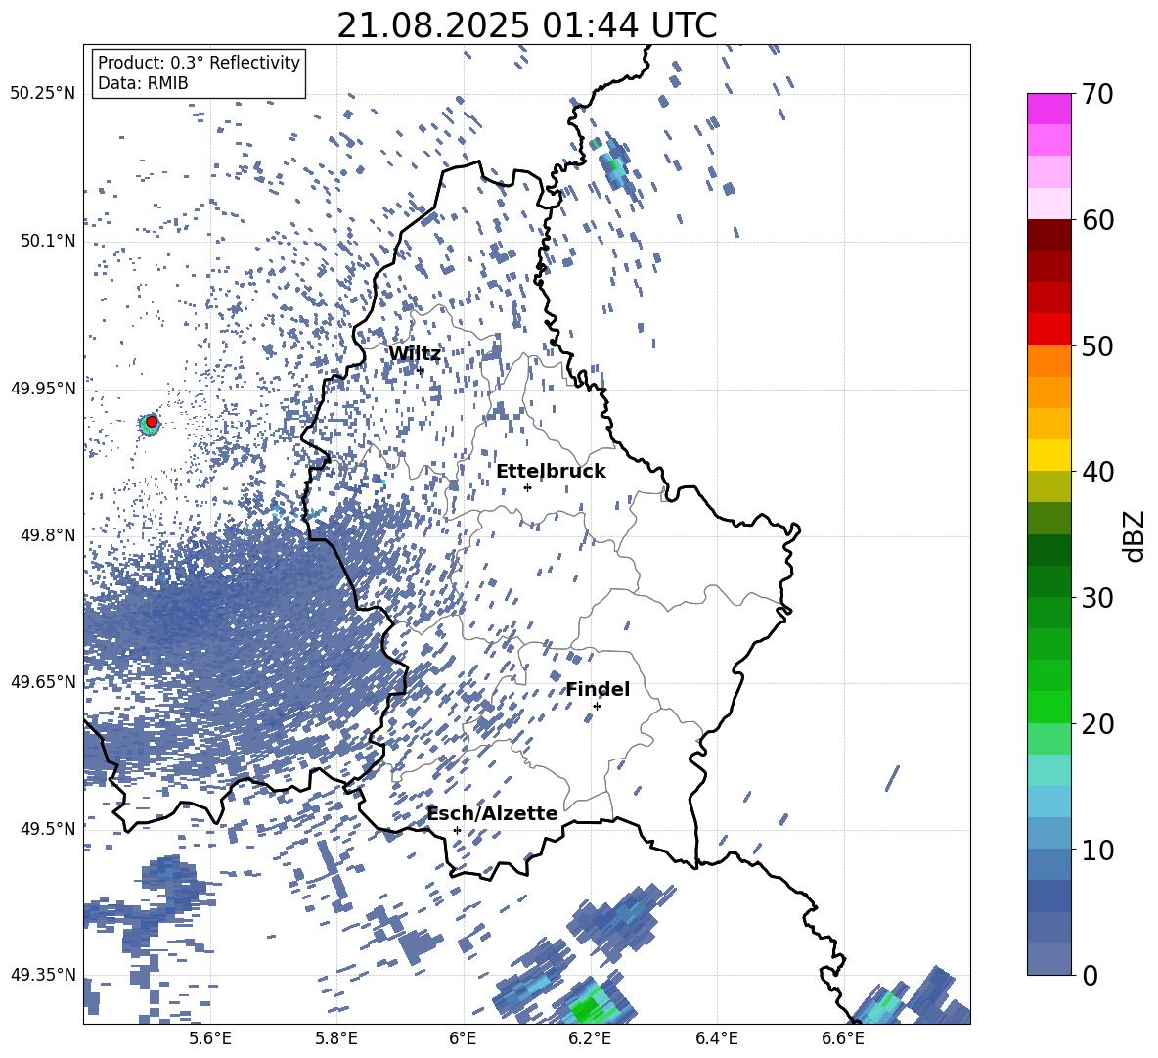Click the Ettelbruck station cross marker
The image size is (1158, 1058).
527,487
